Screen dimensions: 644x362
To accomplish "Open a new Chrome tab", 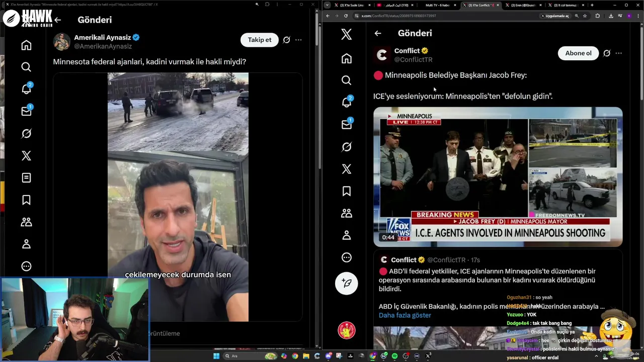I will tap(592, 5).
